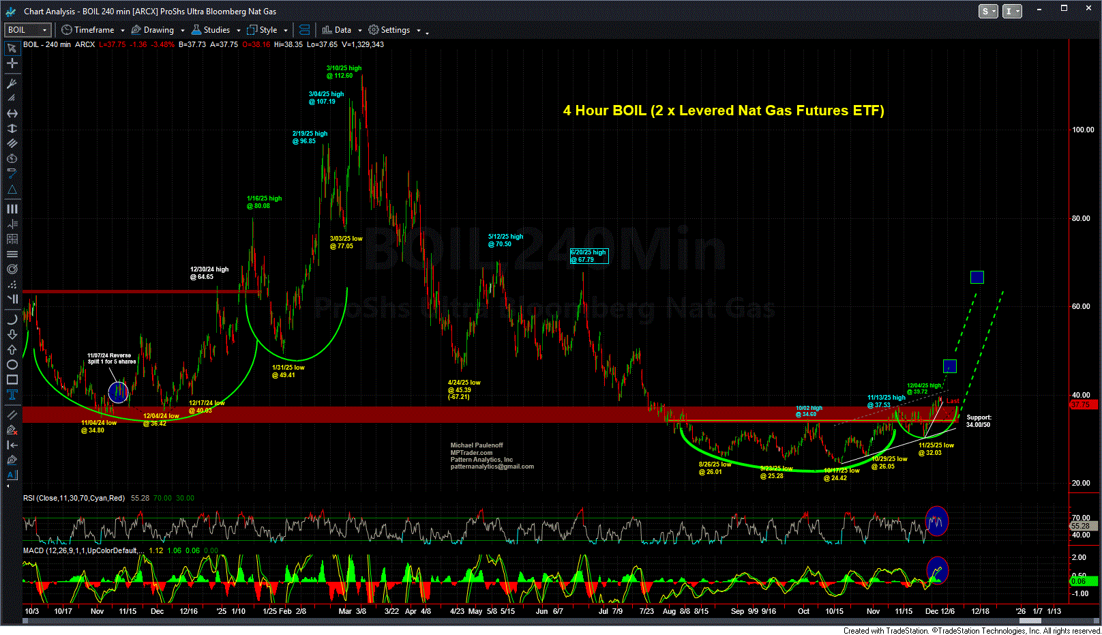
Task: Choose the Rectangle drawing tool
Action: [x=12, y=380]
